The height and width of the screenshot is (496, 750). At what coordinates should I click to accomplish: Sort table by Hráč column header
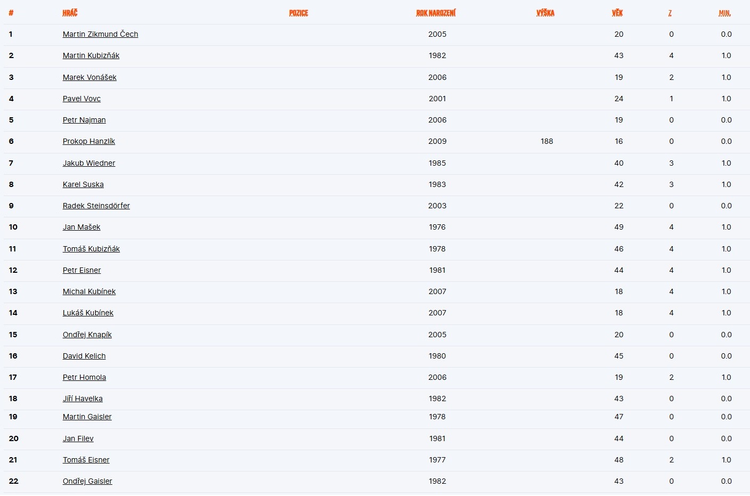70,13
